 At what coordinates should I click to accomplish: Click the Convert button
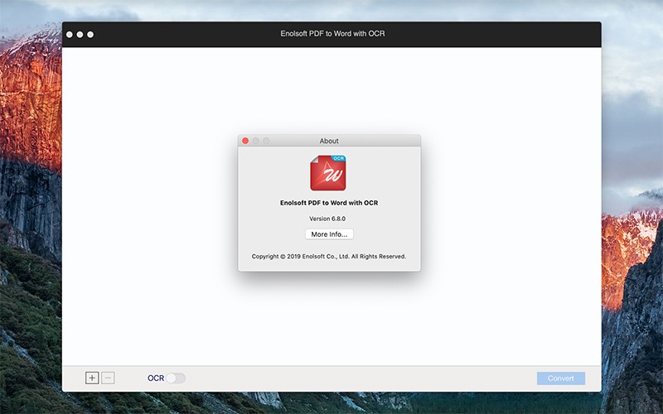[561, 378]
